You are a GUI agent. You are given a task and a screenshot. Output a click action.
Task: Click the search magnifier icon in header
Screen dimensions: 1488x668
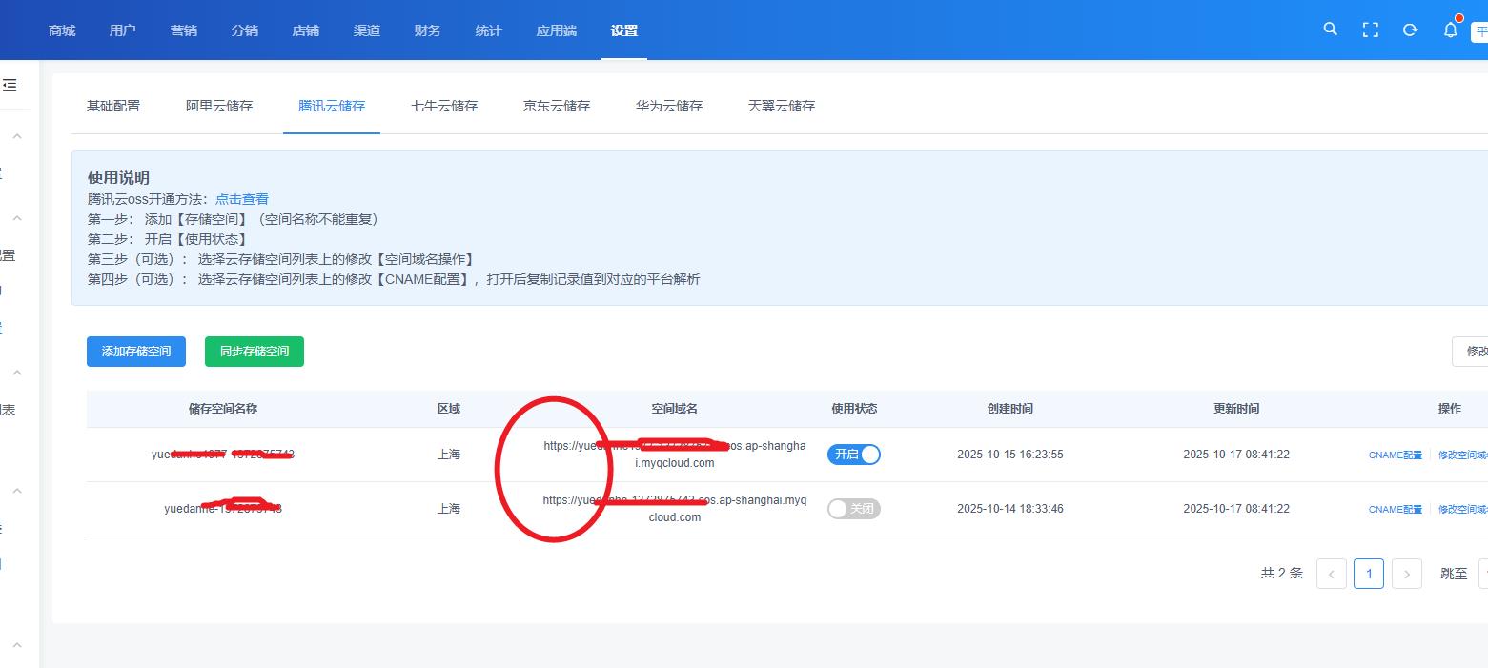pyautogui.click(x=1330, y=30)
